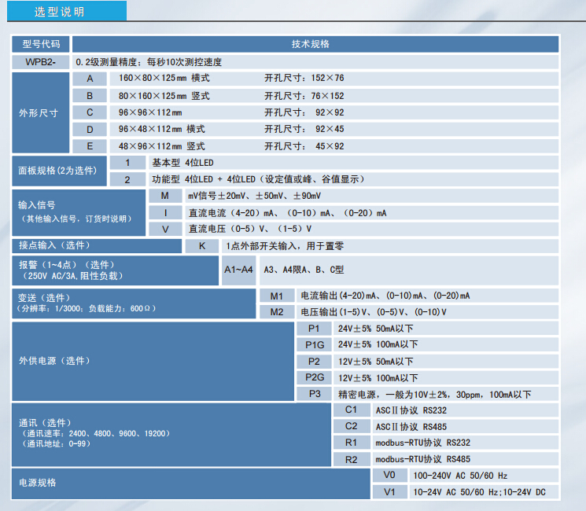Image resolution: width=586 pixels, height=511 pixels.
Task: Click the 技术规格 column header
Action: pyautogui.click(x=315, y=44)
